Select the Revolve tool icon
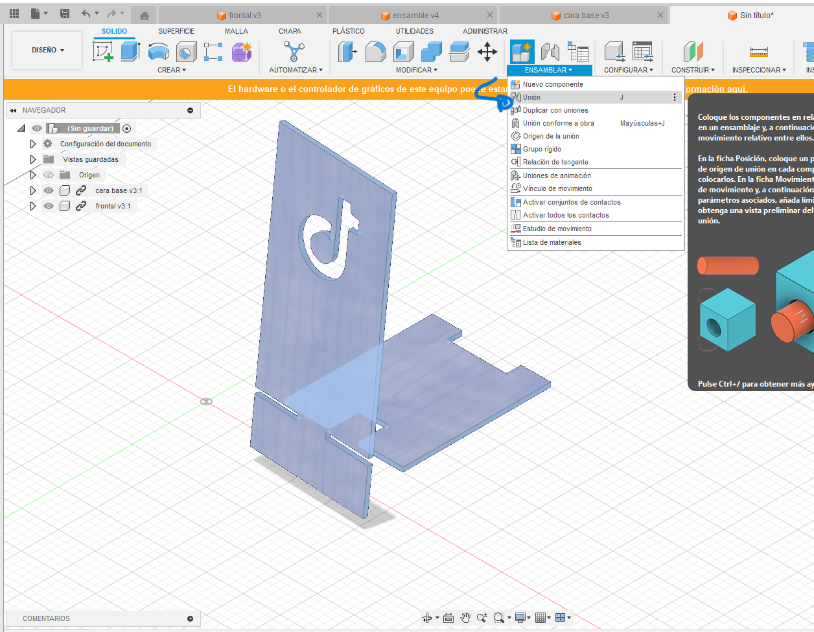The height and width of the screenshot is (632, 814). tap(159, 51)
